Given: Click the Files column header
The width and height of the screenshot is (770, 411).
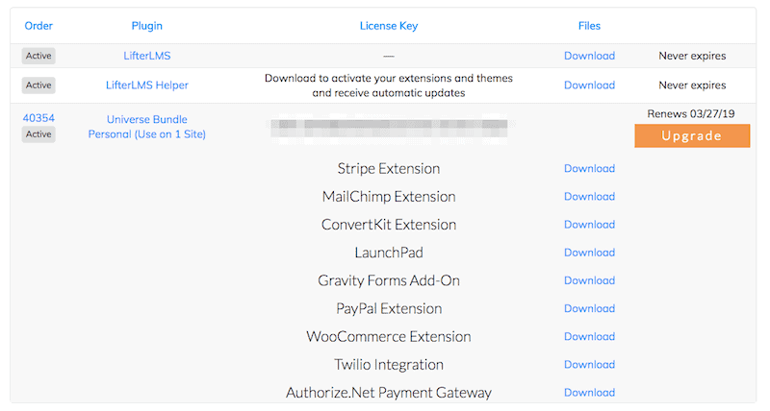Looking at the screenshot, I should tap(589, 26).
